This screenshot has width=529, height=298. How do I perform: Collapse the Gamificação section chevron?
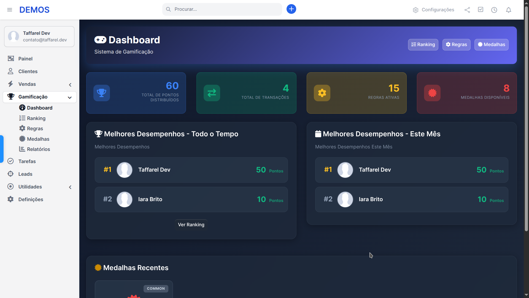point(70,97)
